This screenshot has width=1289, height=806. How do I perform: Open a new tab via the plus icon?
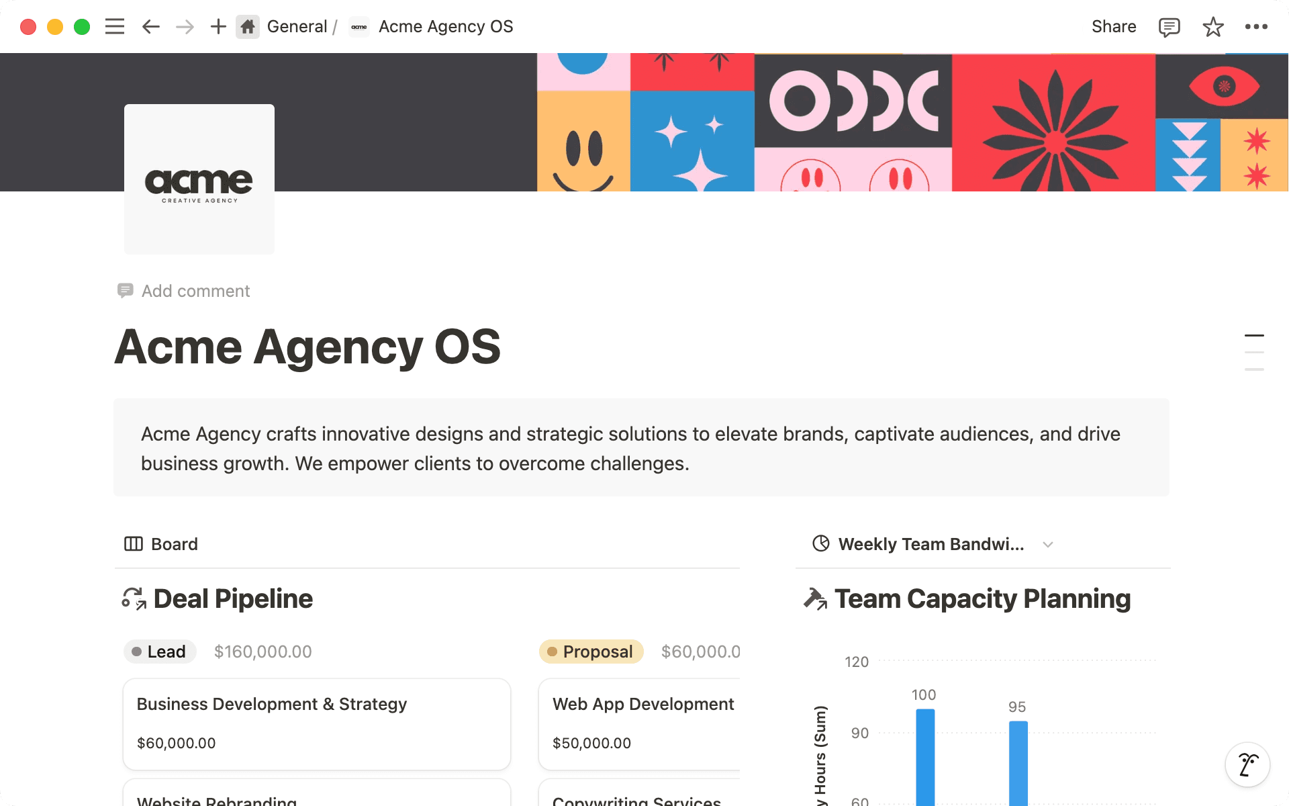(218, 26)
